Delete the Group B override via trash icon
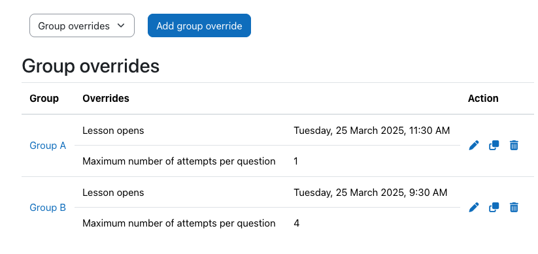 514,208
